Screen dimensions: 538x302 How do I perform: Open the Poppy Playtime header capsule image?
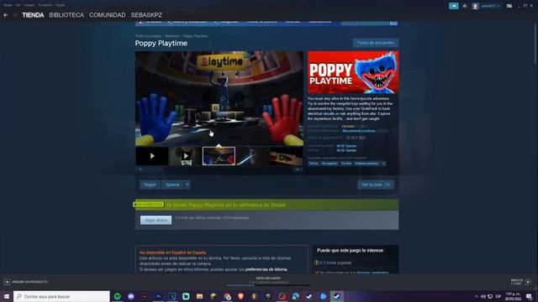[x=353, y=72]
